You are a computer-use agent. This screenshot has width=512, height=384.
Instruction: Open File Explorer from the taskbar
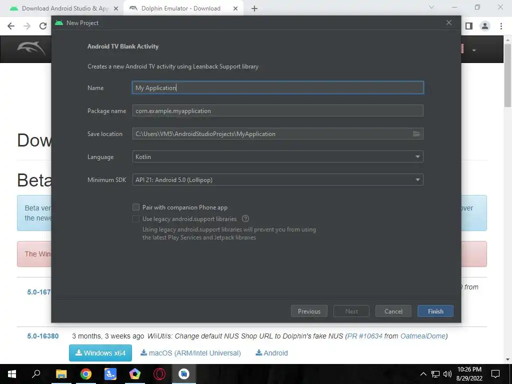click(61, 374)
